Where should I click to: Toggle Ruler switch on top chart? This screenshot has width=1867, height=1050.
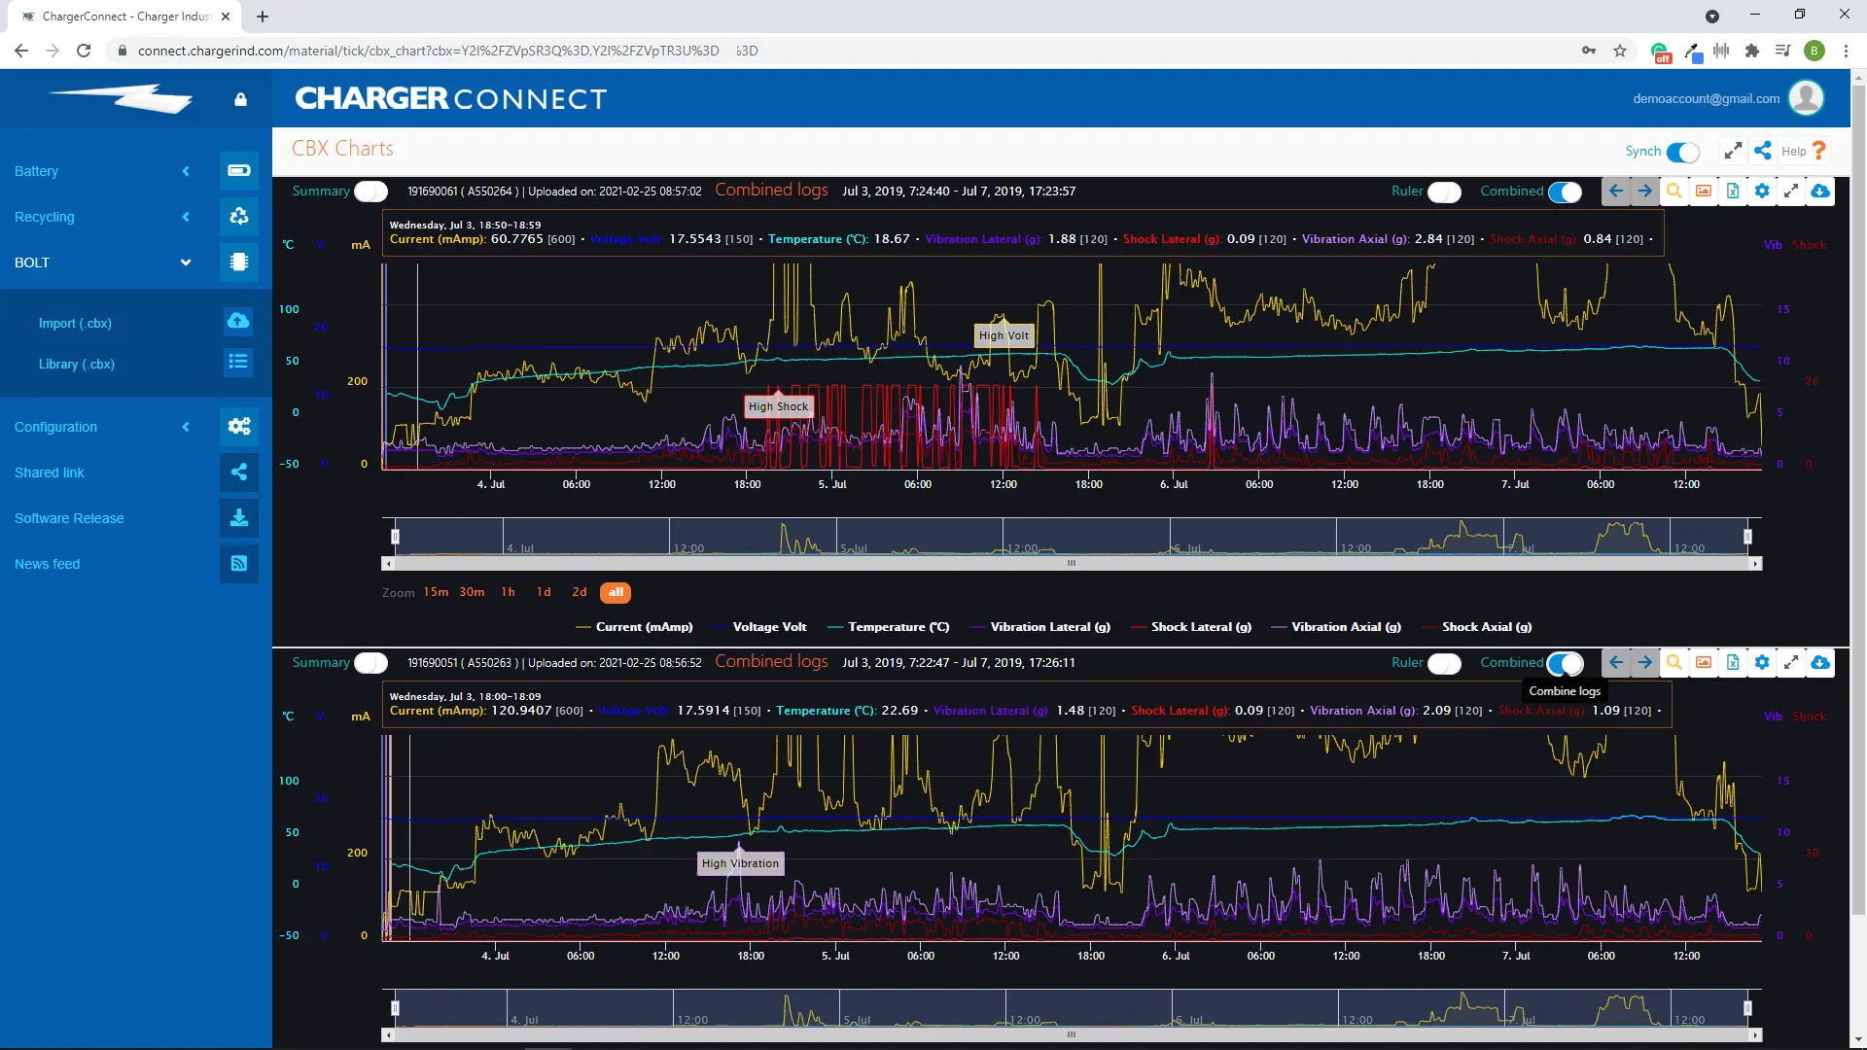pos(1444,192)
